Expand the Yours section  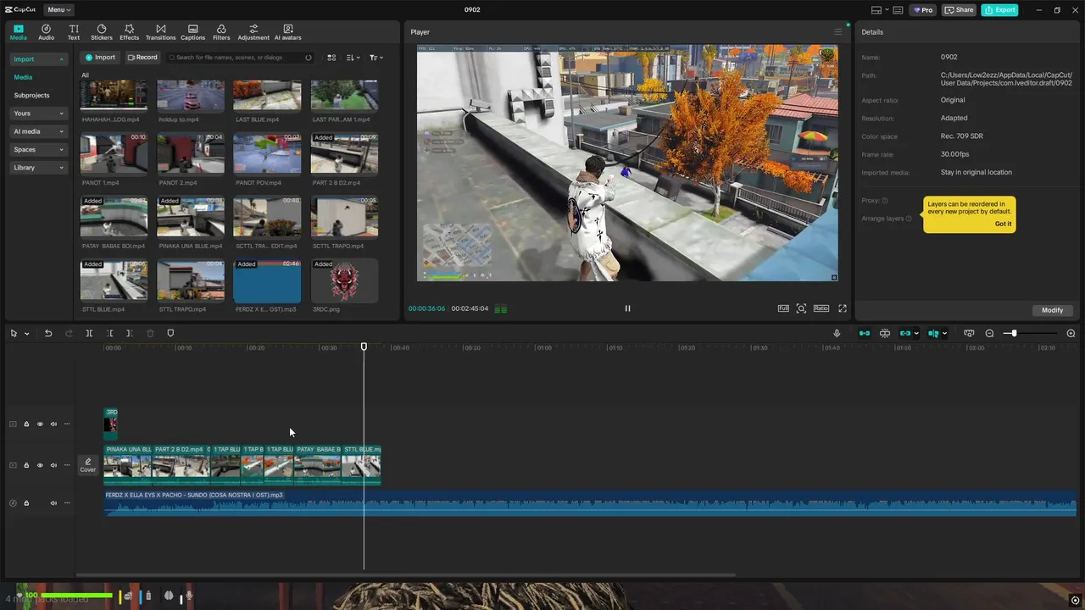point(38,114)
